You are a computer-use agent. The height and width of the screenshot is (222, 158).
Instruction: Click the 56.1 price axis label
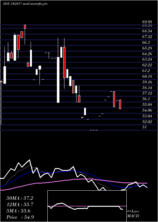[146, 99]
